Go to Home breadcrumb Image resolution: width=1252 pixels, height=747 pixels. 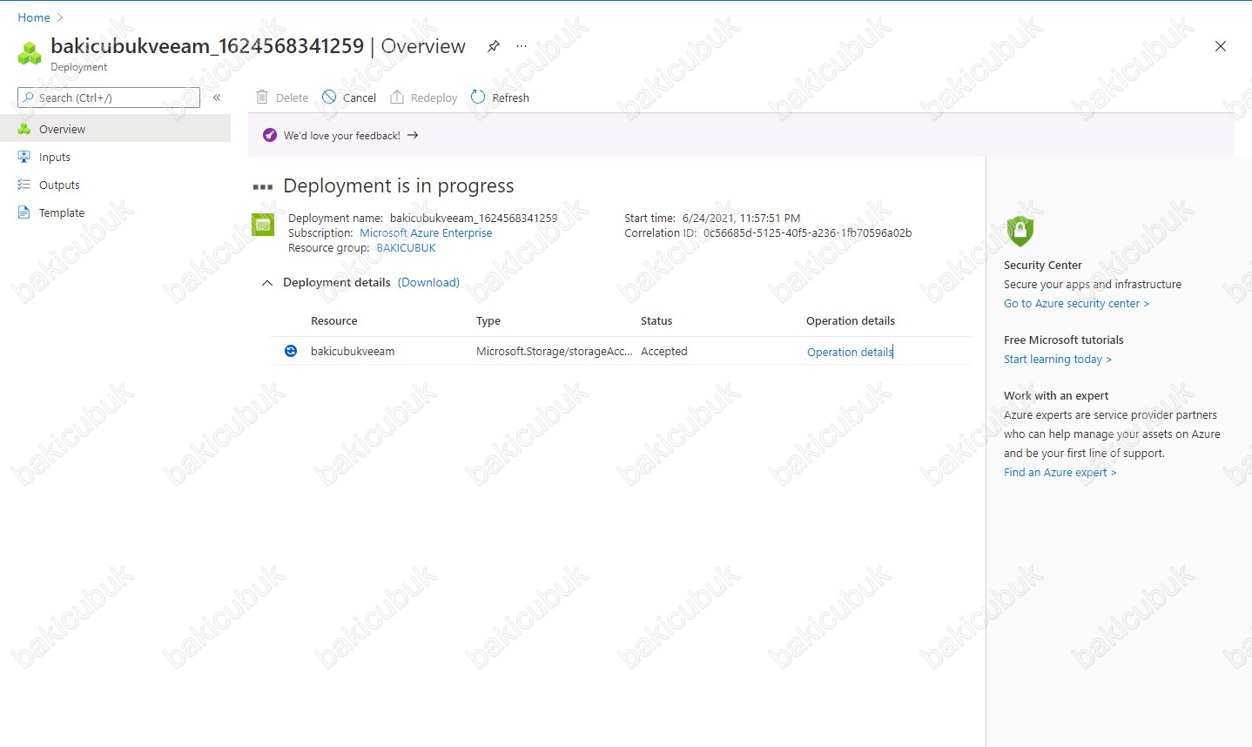[34, 17]
